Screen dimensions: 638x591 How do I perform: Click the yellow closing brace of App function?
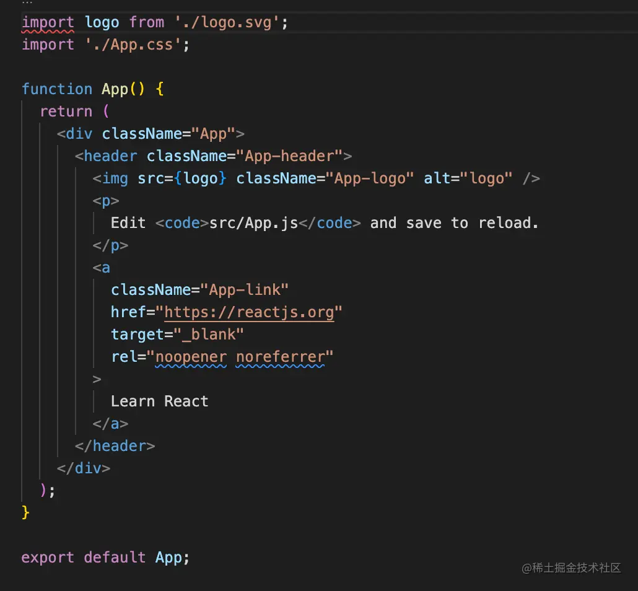tap(25, 512)
